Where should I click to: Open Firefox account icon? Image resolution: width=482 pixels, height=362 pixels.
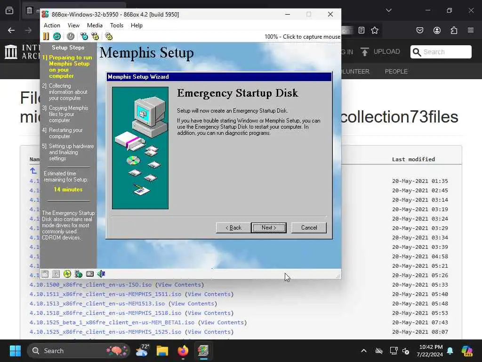click(437, 30)
